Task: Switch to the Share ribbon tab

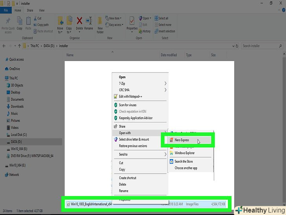Action: [30, 10]
